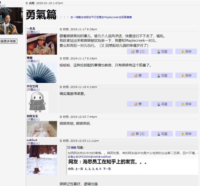Image resolution: width=200 pixels, height=186 pixels.
Task: Collapse the 阿明 写道 quote box
Action: (x=69, y=147)
